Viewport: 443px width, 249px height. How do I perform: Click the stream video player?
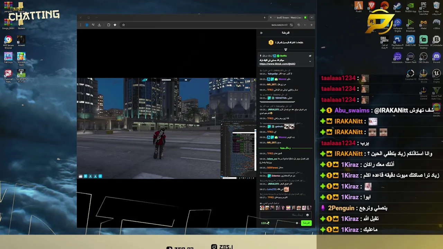click(x=166, y=128)
